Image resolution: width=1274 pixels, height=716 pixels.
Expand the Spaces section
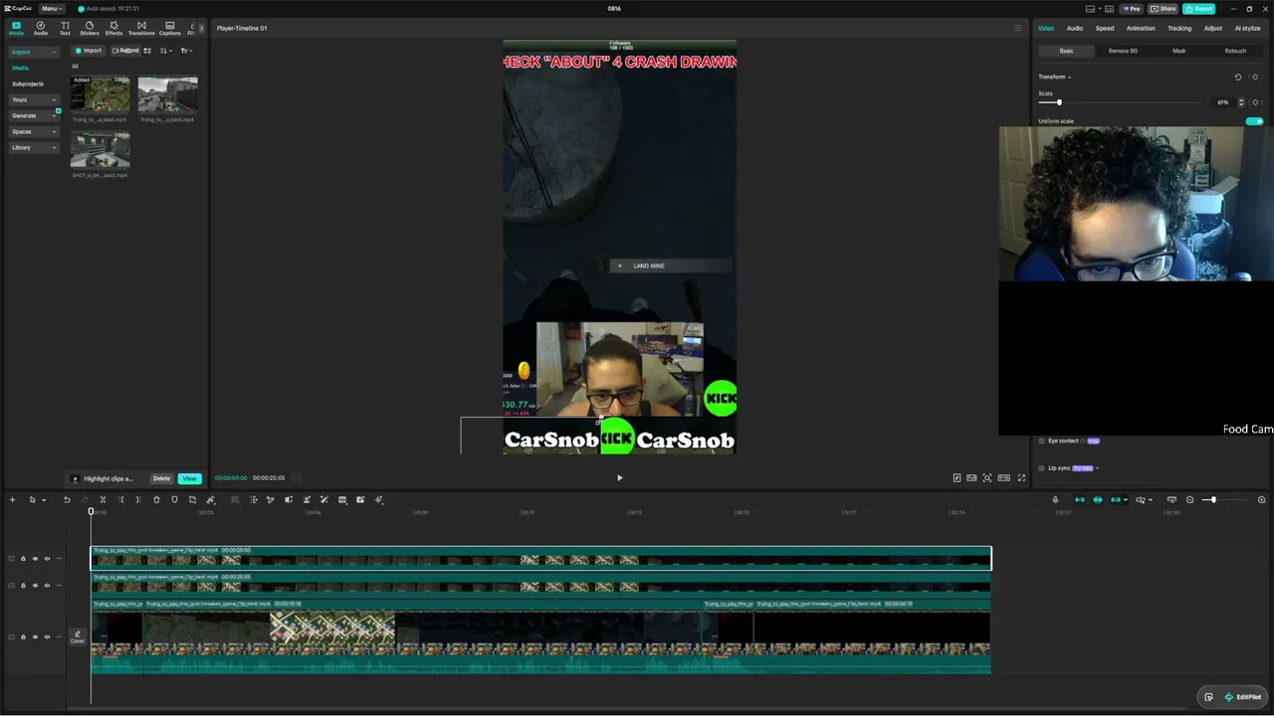click(35, 131)
